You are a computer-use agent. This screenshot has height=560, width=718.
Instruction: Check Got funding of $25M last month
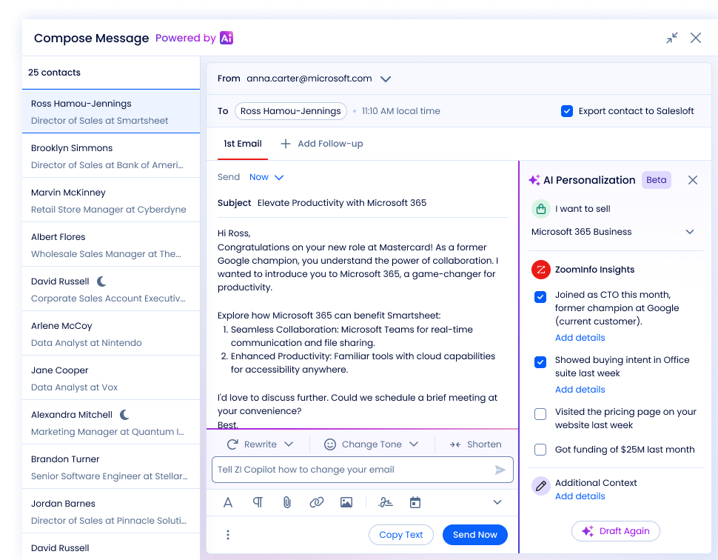pos(540,450)
